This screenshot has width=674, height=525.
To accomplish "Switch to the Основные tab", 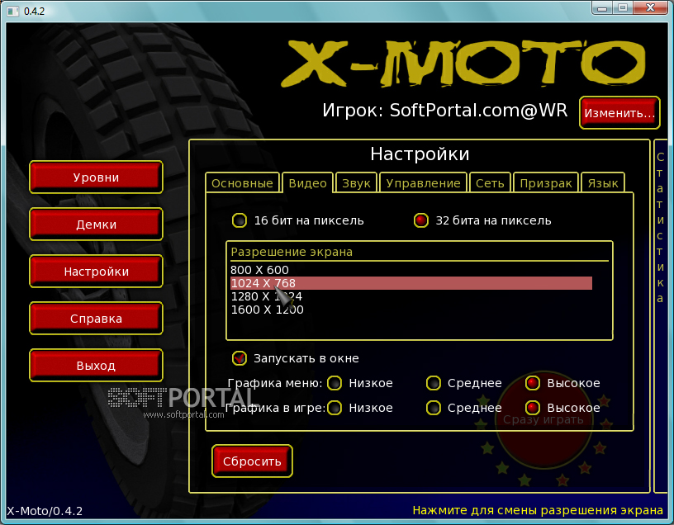I will click(243, 183).
